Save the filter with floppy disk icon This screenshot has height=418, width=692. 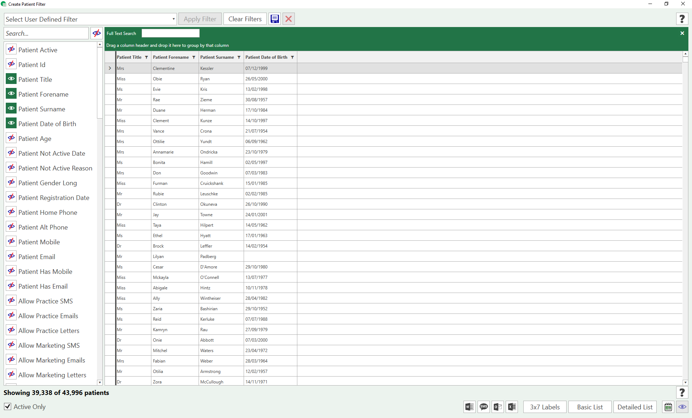(x=275, y=19)
